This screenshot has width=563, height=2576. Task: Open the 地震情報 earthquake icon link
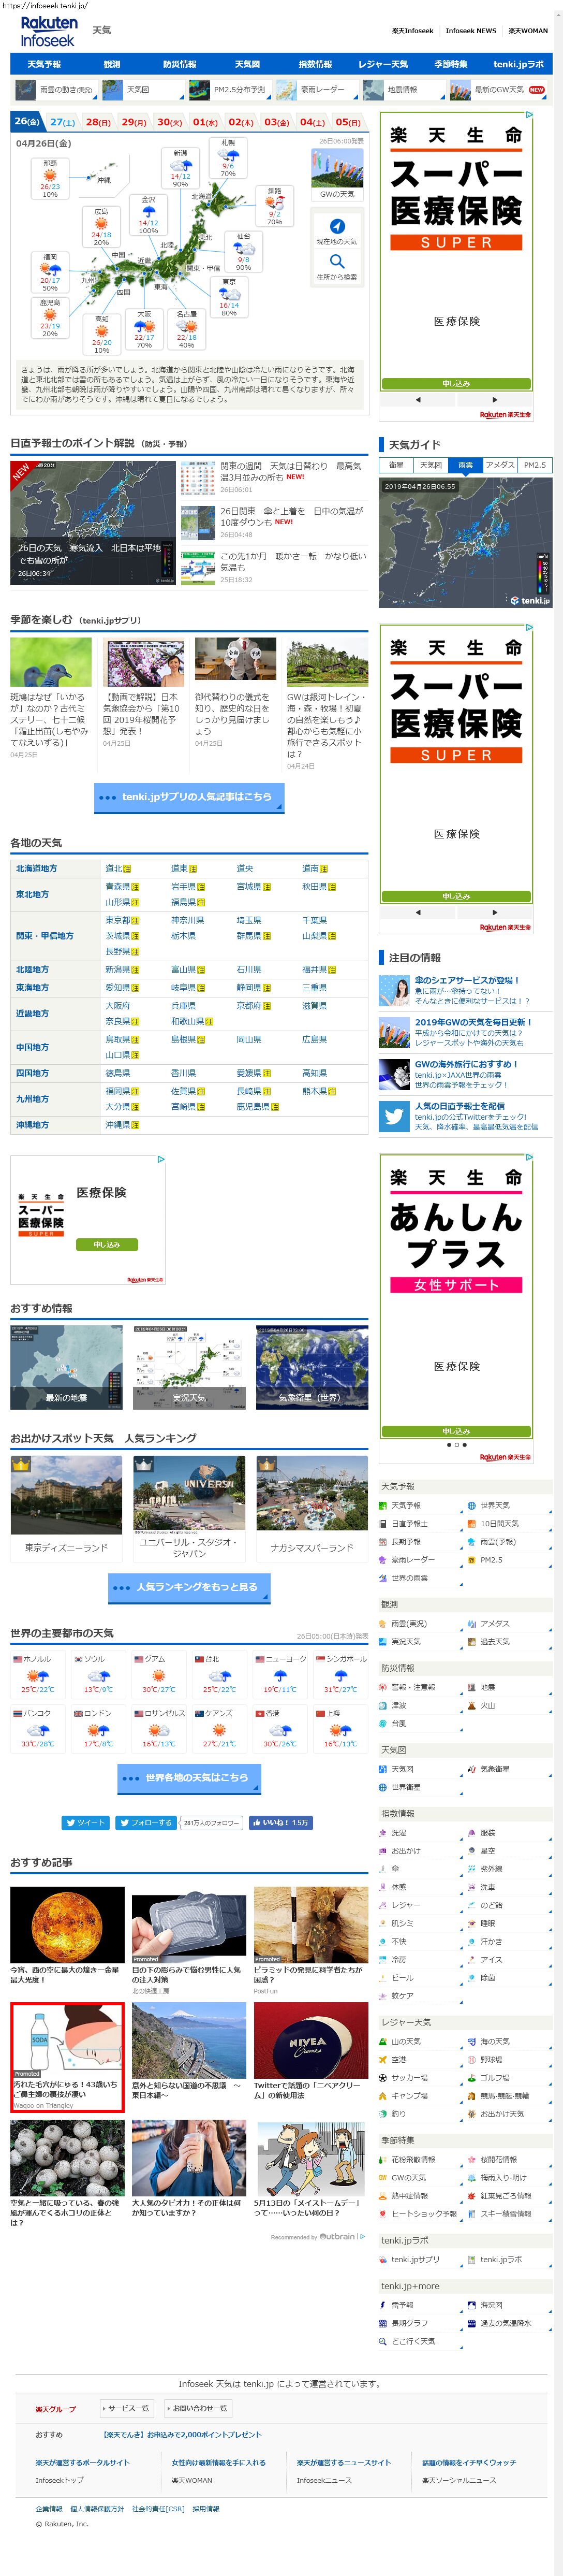pyautogui.click(x=374, y=90)
